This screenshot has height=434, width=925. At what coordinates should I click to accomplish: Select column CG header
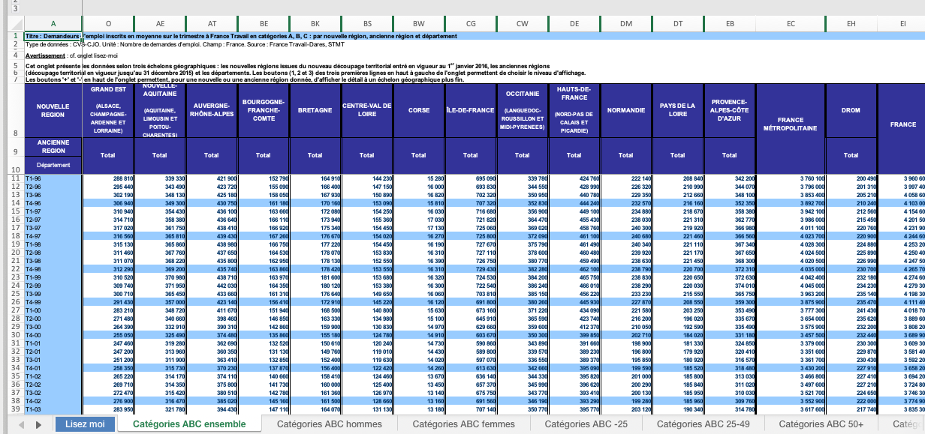[x=470, y=24]
